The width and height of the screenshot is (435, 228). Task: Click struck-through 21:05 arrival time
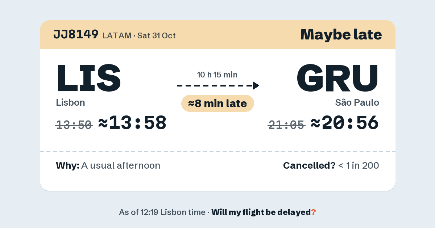(x=286, y=125)
